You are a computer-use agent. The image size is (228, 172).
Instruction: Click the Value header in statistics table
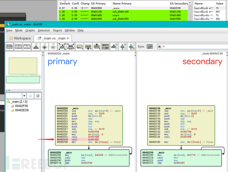[x=221, y=4]
